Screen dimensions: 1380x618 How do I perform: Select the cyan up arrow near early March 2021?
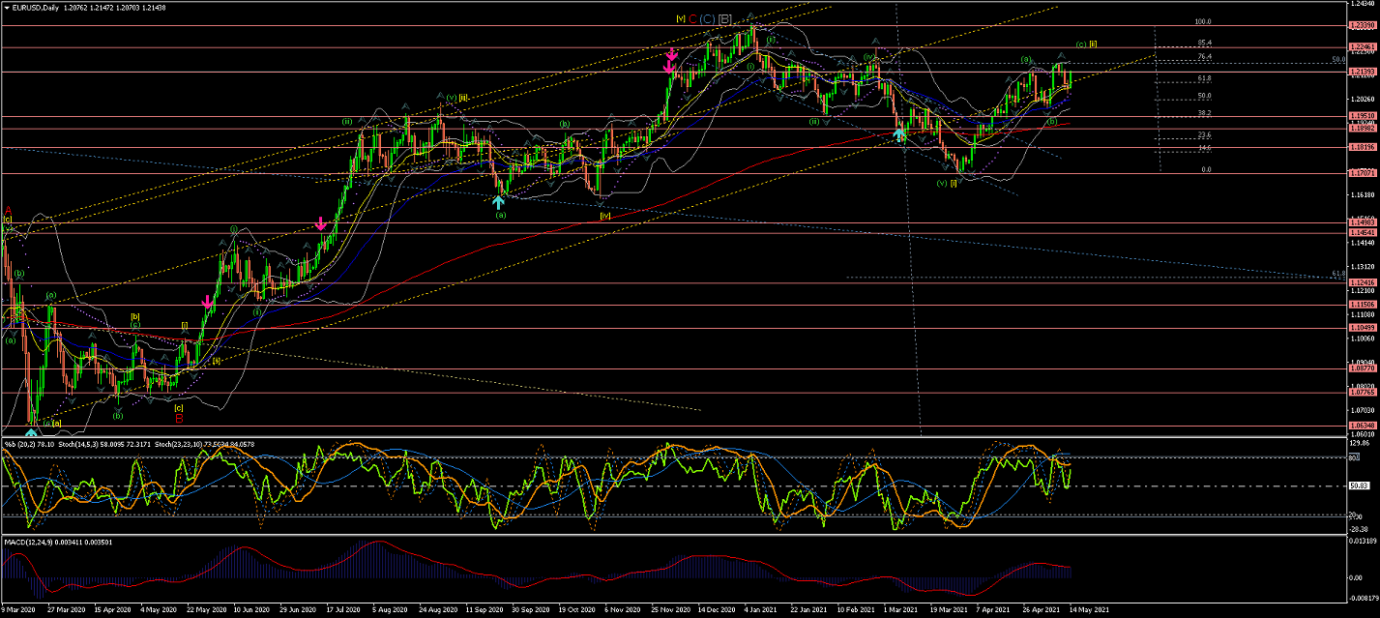[x=899, y=134]
